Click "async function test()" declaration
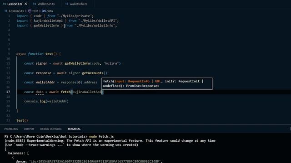291x163 pixels. pyautogui.click(x=36, y=54)
